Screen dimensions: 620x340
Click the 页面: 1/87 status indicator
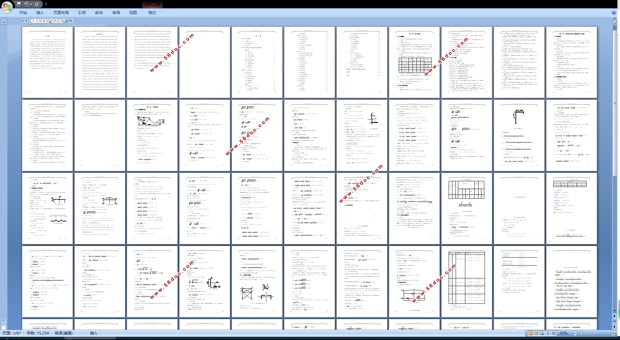12,333
